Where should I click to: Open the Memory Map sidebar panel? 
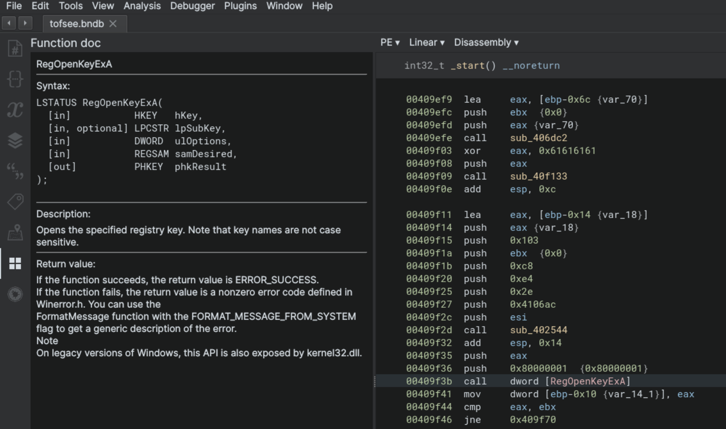pos(15,234)
